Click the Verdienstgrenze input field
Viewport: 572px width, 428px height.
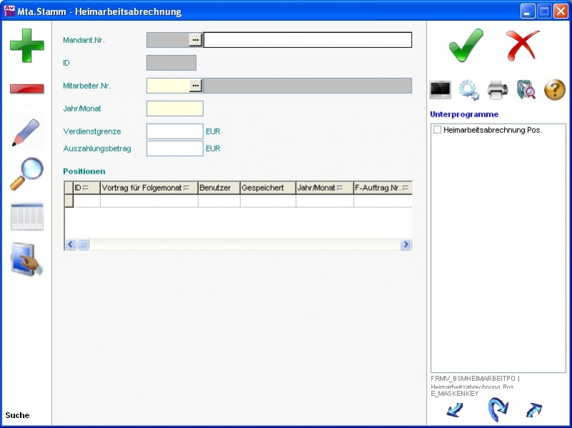174,131
